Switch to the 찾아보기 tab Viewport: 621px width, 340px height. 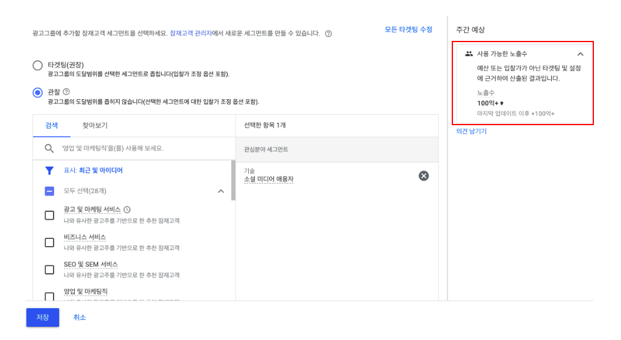(x=95, y=126)
